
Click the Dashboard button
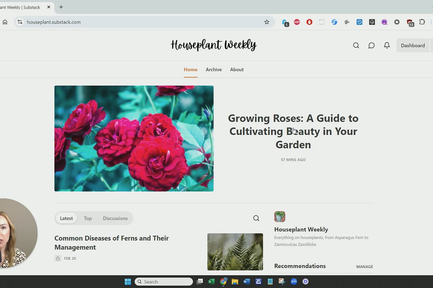pyautogui.click(x=413, y=45)
